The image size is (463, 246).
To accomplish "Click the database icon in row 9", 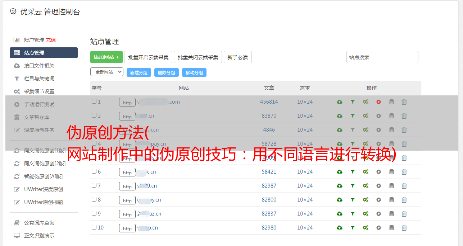I will pyautogui.click(x=391, y=214).
